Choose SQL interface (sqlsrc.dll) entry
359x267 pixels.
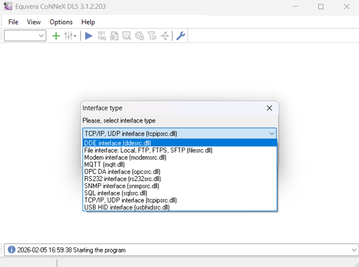pyautogui.click(x=115, y=193)
